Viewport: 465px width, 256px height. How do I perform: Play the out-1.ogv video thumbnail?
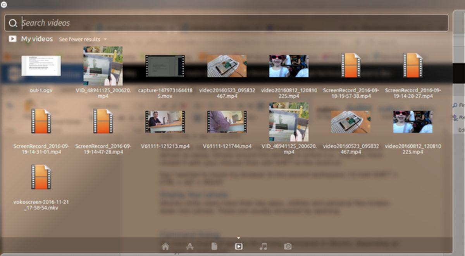pyautogui.click(x=41, y=65)
